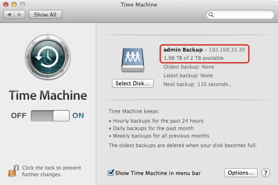Click Show All to view all preferences
278x185 pixels.
45,15
